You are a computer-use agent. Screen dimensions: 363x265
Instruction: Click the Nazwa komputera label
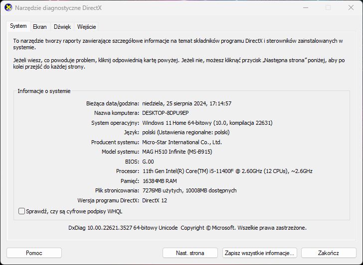(117, 113)
